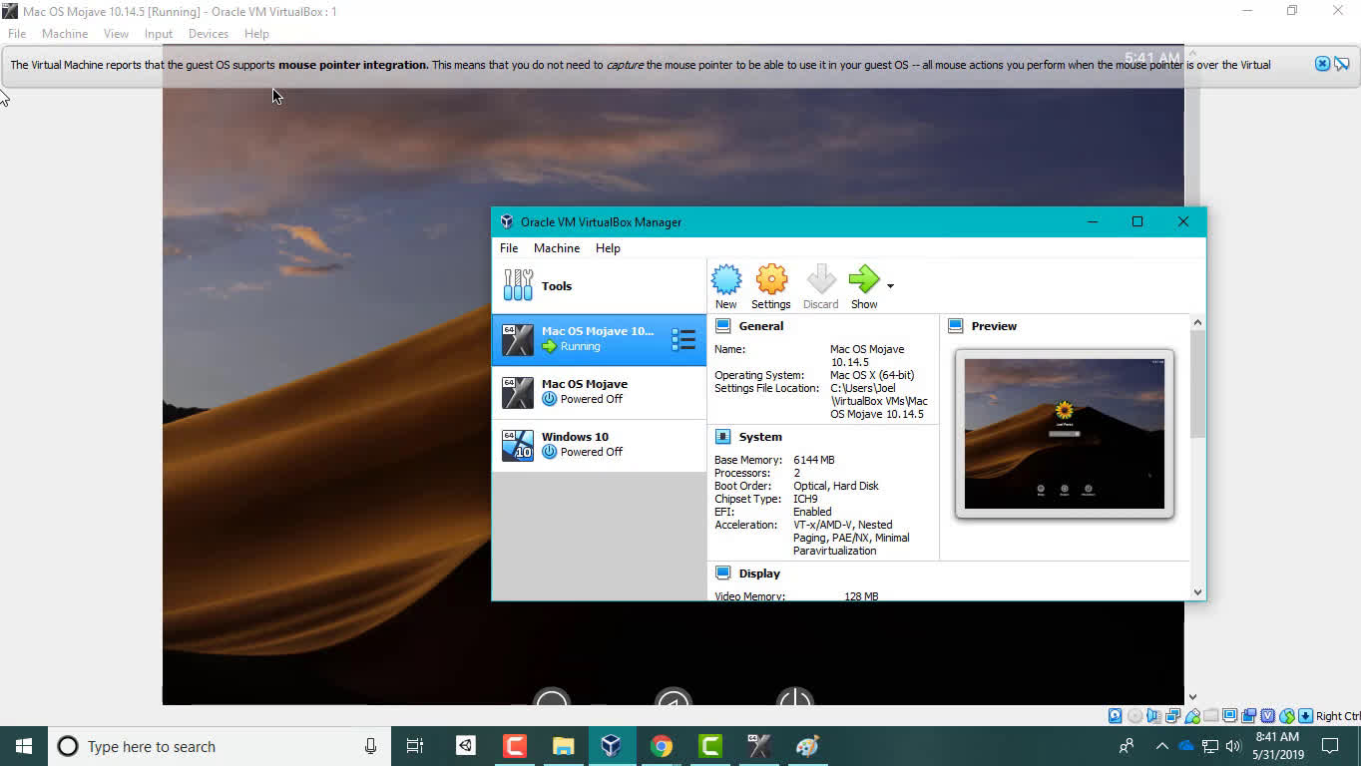Open the green Camtasia taskbar icon
Viewport: 1361px width, 766px height.
point(709,746)
